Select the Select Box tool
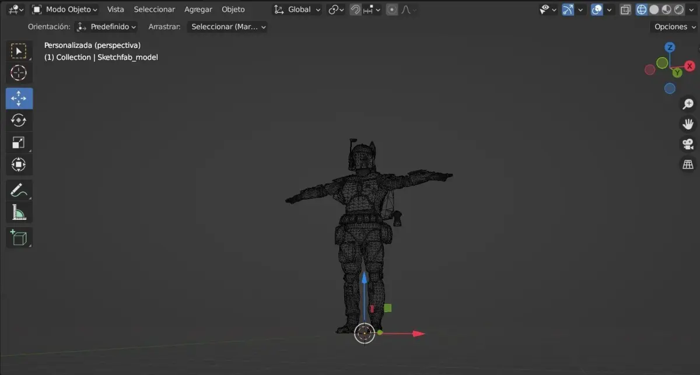The width and height of the screenshot is (700, 375). click(x=19, y=51)
